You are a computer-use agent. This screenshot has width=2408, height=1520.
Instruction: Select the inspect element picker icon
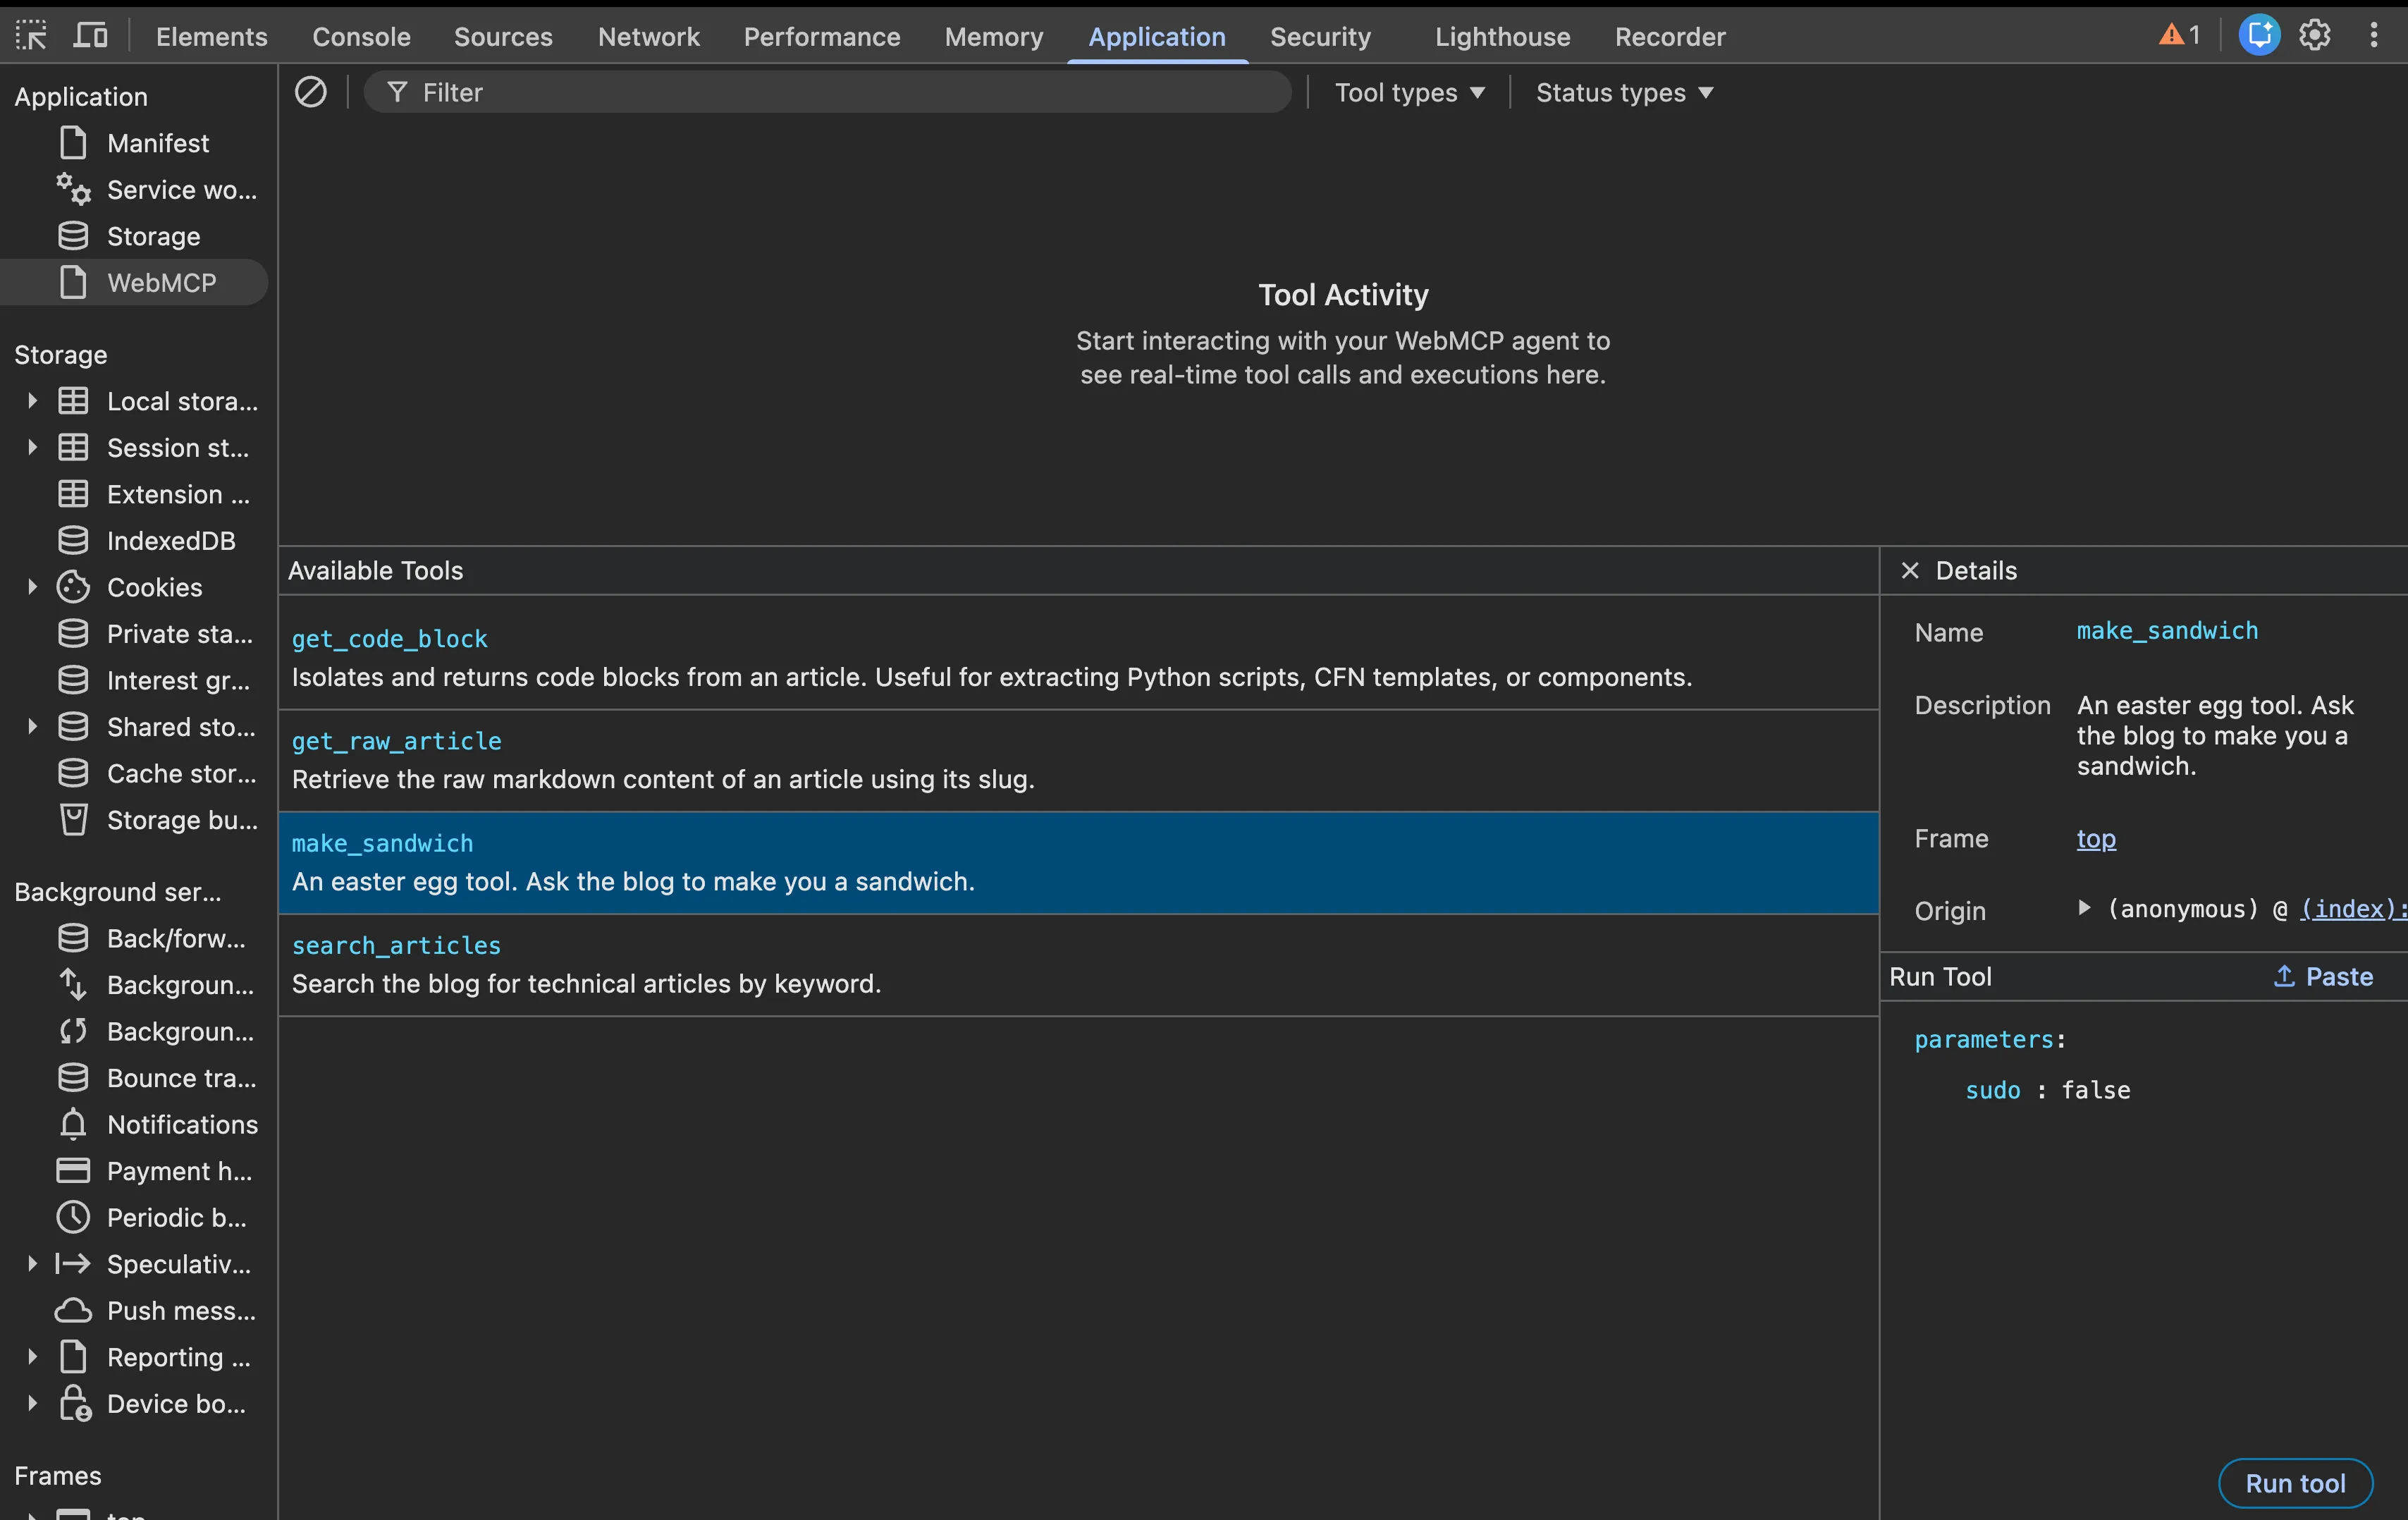pyautogui.click(x=31, y=36)
